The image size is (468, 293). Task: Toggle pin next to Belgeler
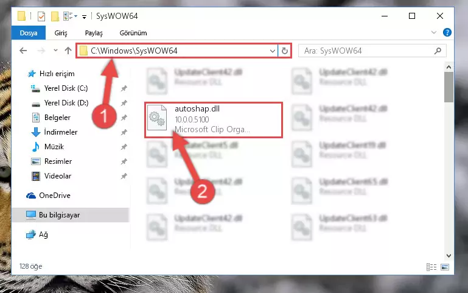click(124, 118)
